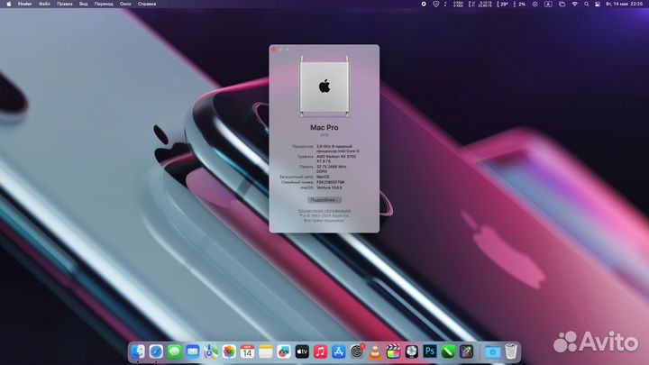Open Calendar showing date 14
Screen dimensions: 649x365
[247, 351]
